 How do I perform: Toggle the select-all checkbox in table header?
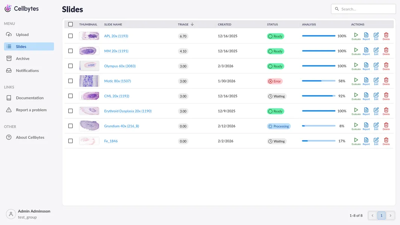70,24
